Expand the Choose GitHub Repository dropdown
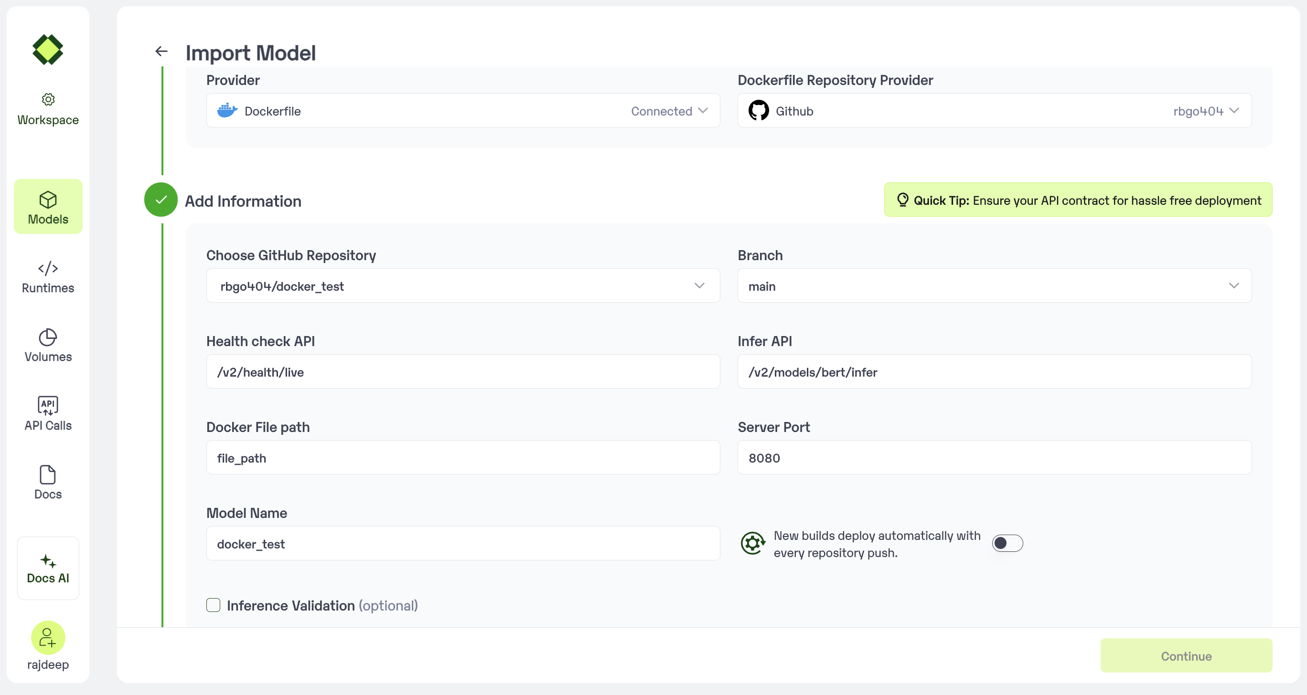1307x695 pixels. tap(463, 286)
